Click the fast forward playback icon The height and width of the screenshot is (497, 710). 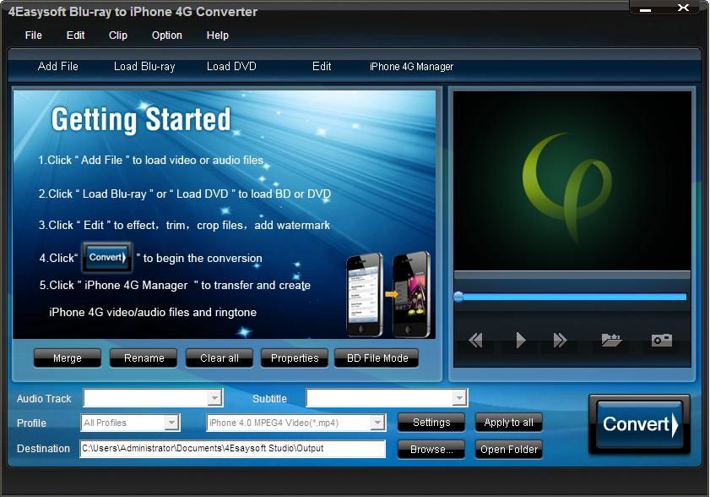click(560, 340)
